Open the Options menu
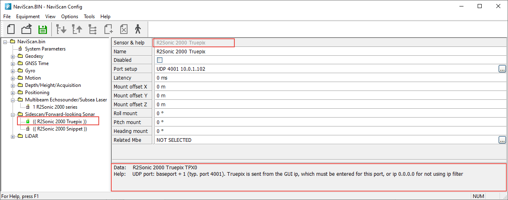Image resolution: width=508 pixels, height=200 pixels. [70, 17]
